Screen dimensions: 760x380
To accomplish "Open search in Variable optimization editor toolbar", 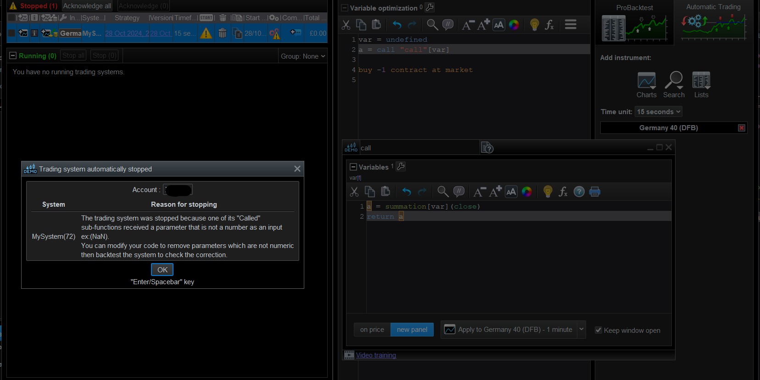I will [432, 25].
